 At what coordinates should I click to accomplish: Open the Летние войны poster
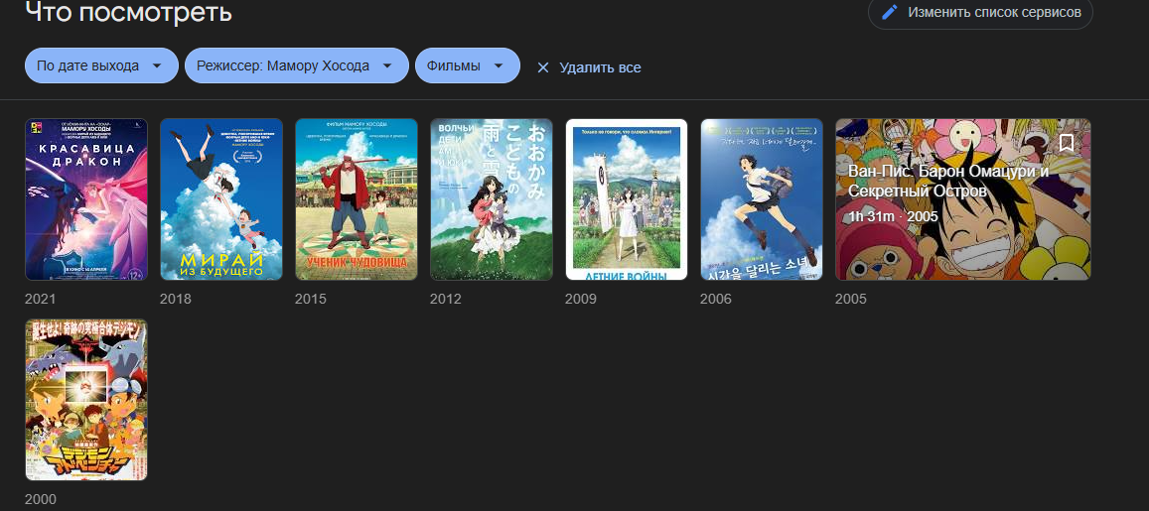click(x=627, y=199)
